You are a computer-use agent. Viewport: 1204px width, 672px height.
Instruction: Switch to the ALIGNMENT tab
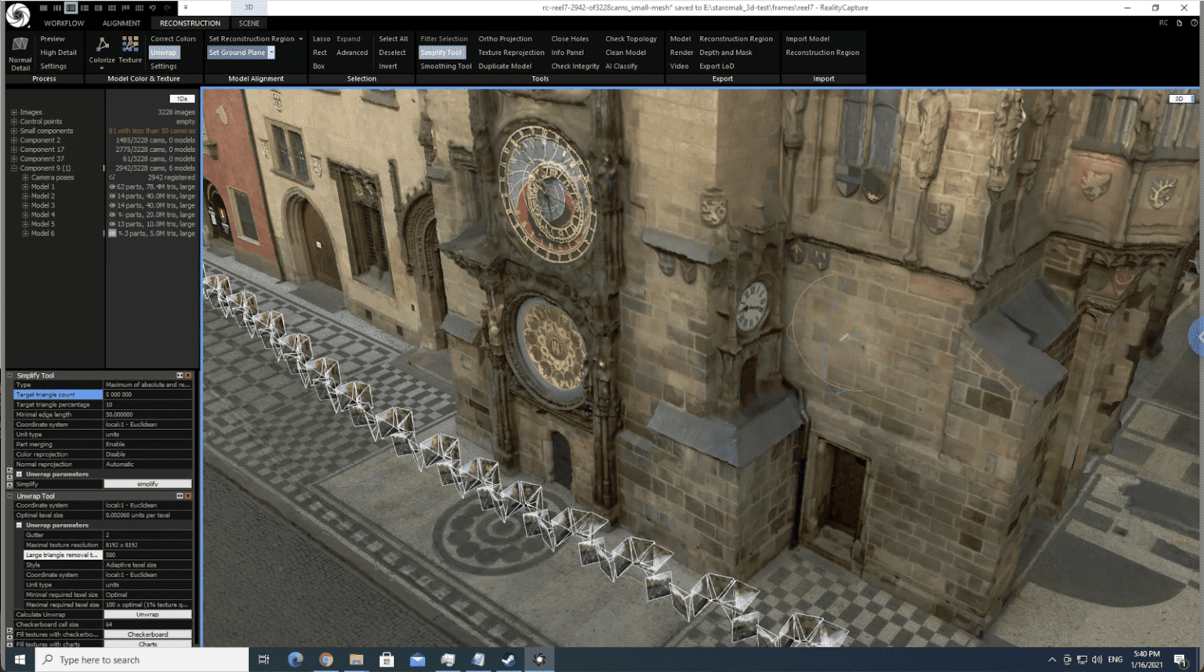click(x=121, y=23)
